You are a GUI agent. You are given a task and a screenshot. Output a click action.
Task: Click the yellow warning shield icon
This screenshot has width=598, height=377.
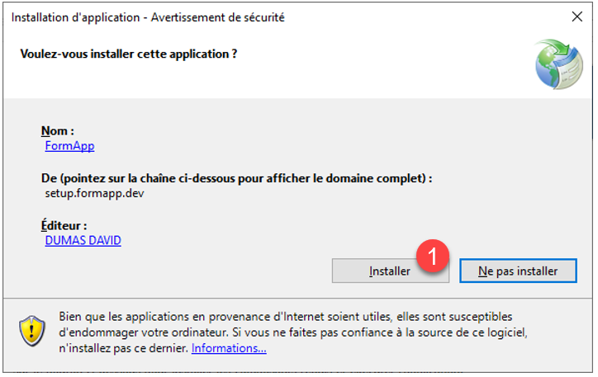(32, 330)
